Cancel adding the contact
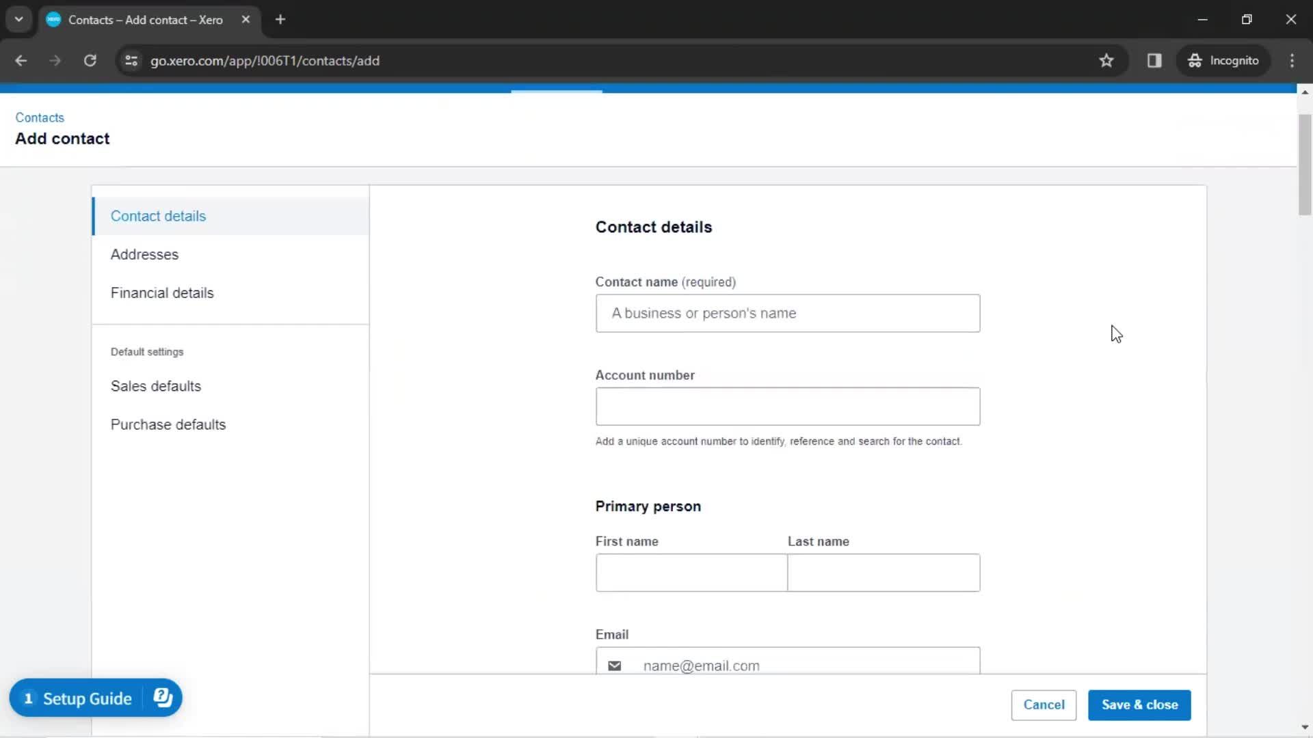The height and width of the screenshot is (738, 1313). click(1044, 705)
